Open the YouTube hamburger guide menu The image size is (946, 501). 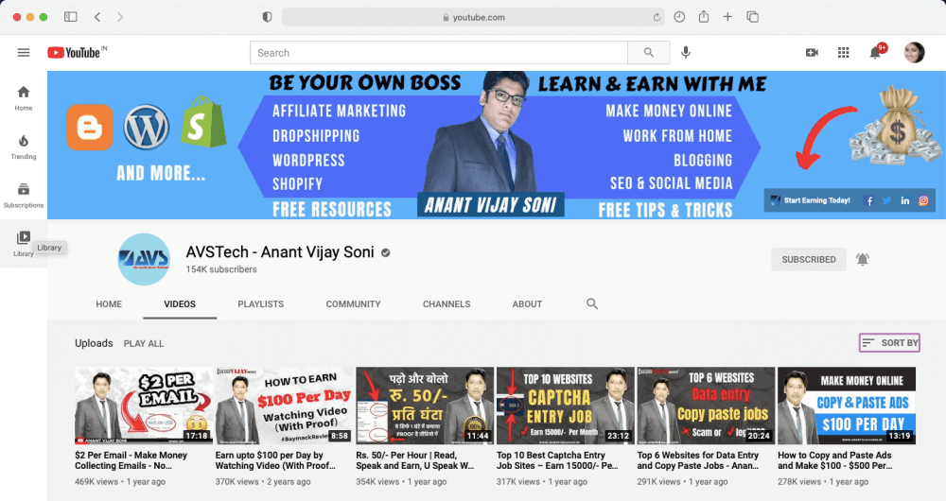coord(24,52)
